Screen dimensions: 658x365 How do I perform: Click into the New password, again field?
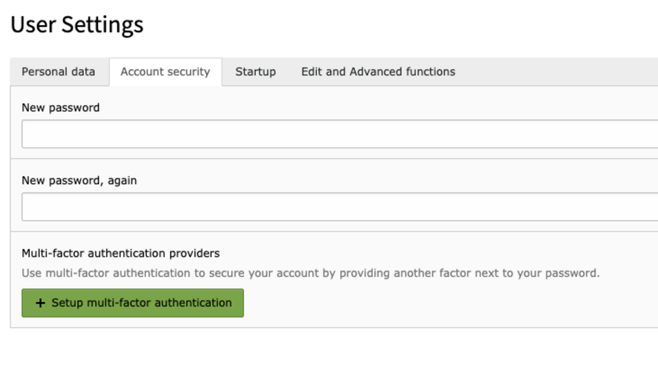tap(340, 207)
